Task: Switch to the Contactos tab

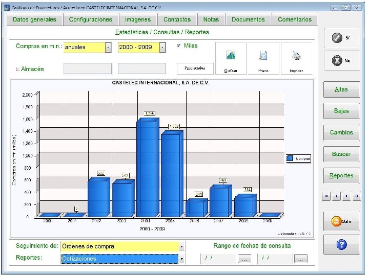Action: 177,19
